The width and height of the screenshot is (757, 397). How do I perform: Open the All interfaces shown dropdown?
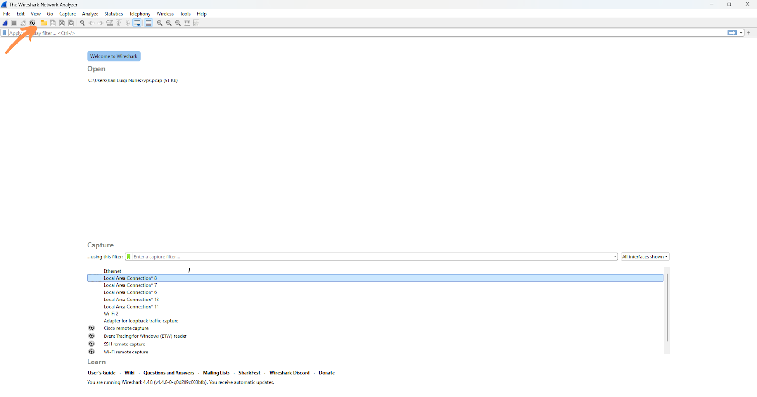(x=645, y=257)
